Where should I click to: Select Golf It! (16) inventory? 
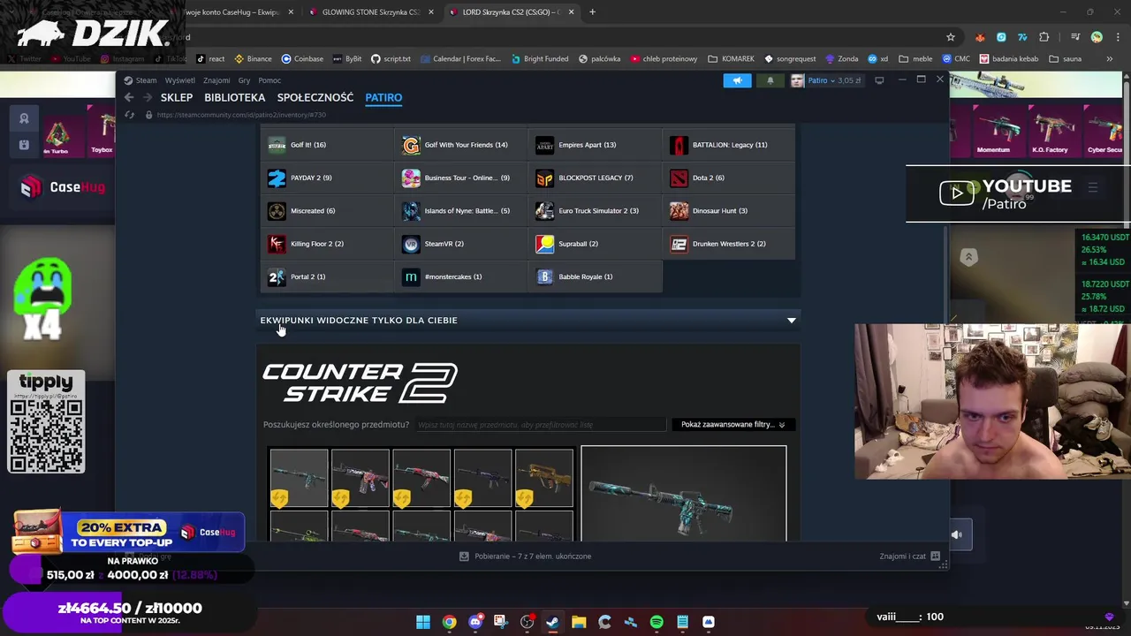click(327, 145)
